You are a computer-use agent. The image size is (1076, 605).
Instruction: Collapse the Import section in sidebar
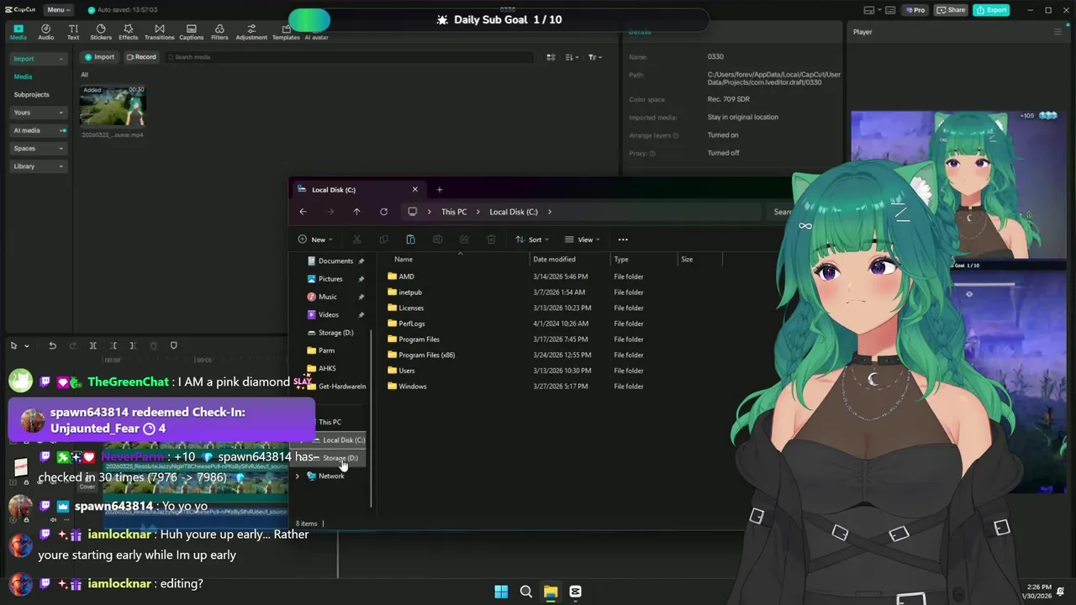38,59
